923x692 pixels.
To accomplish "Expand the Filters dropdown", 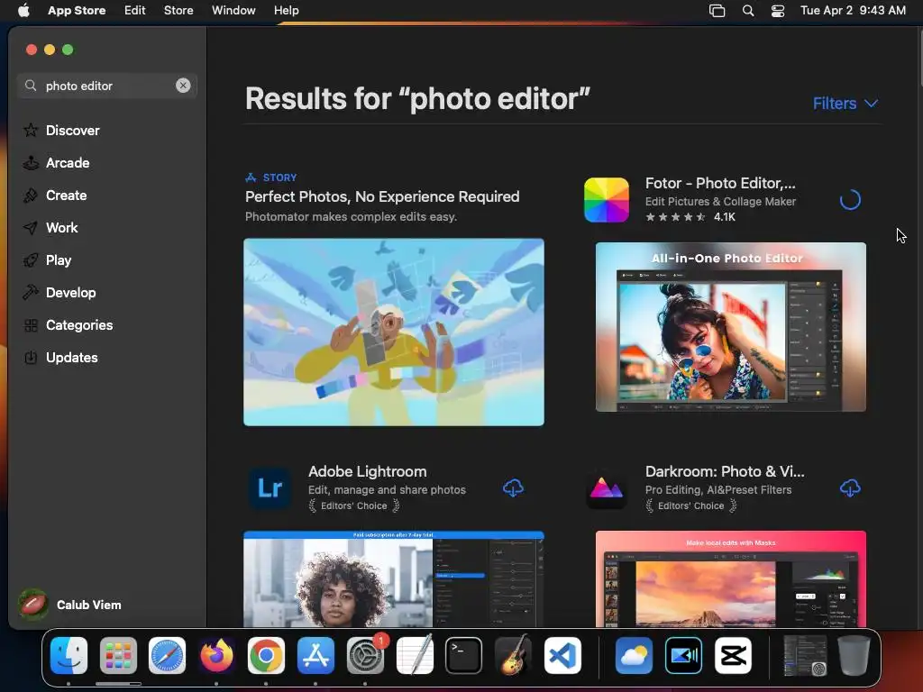I will (x=845, y=104).
